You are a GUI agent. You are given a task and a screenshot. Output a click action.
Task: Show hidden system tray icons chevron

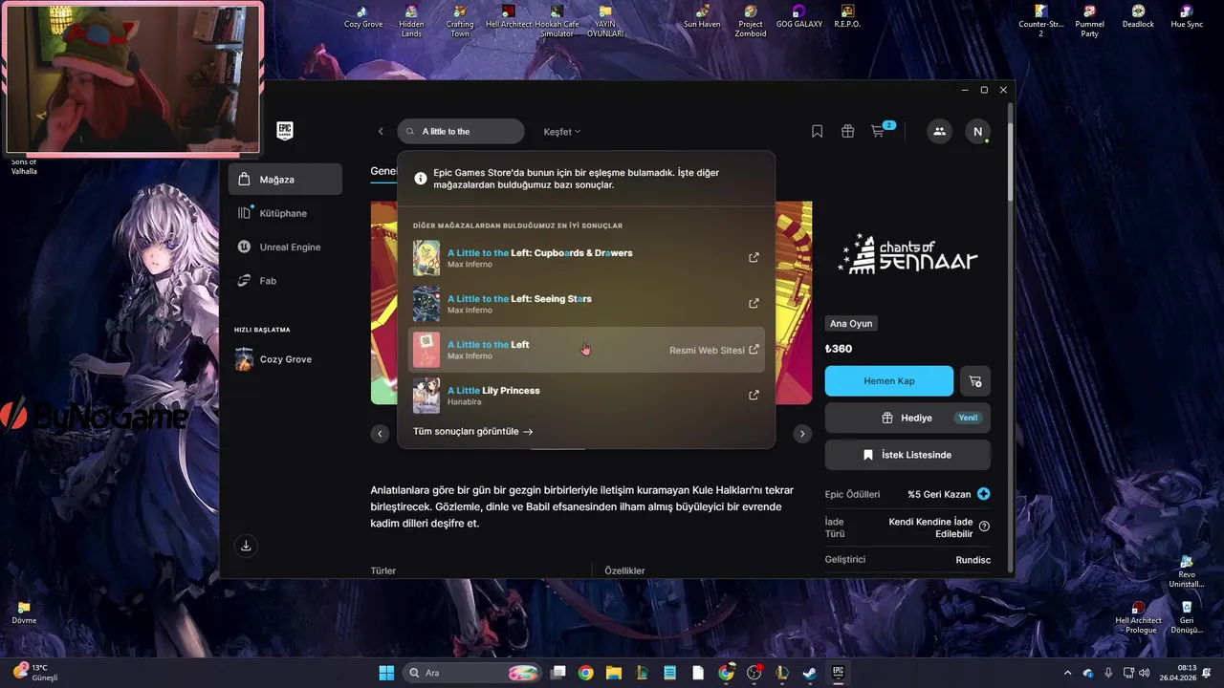[x=1068, y=673]
